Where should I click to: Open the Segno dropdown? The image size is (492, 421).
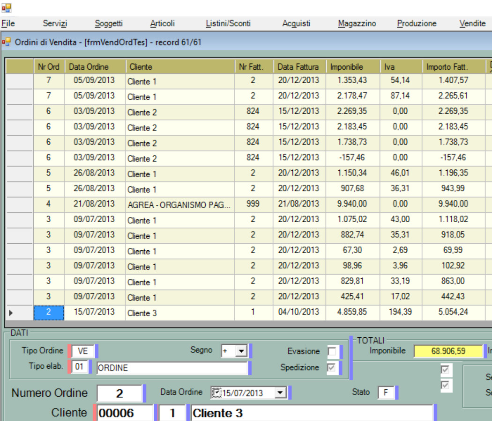pos(241,351)
